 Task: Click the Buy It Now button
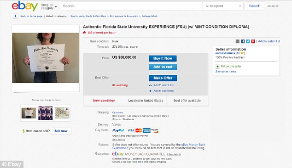coord(163,58)
